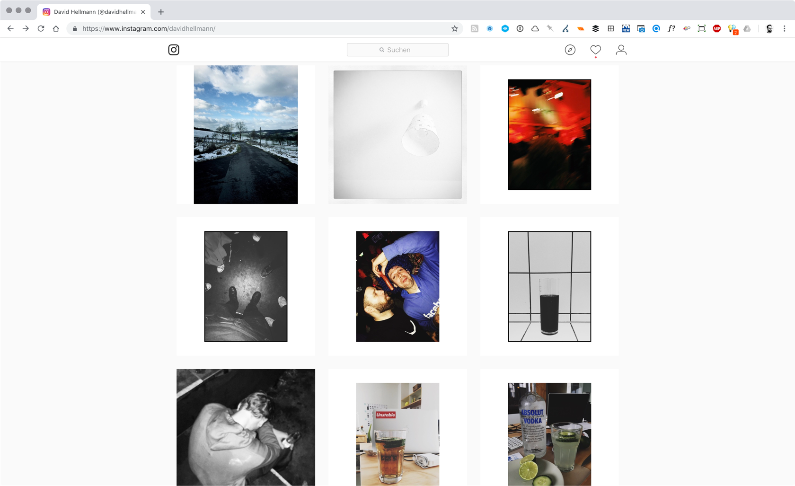Open the blurry red lights photo

[x=549, y=134]
